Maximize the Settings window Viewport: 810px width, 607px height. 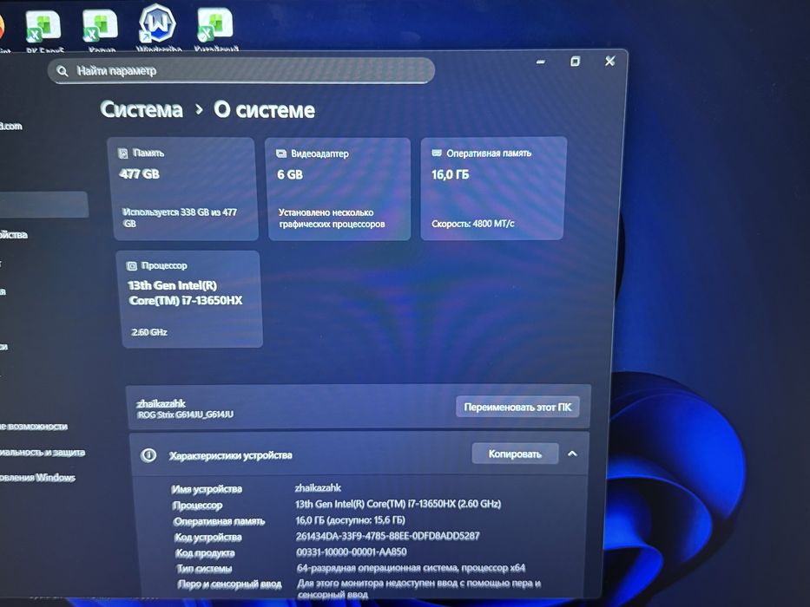pos(575,62)
